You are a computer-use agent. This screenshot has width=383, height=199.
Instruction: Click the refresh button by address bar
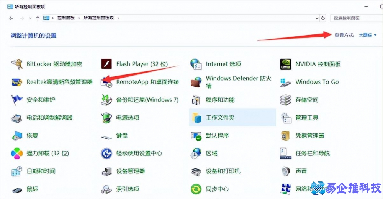(323, 18)
